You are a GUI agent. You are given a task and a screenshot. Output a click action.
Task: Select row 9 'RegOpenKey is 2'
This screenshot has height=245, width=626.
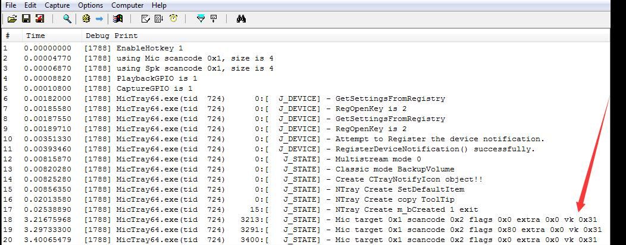[x=305, y=129]
